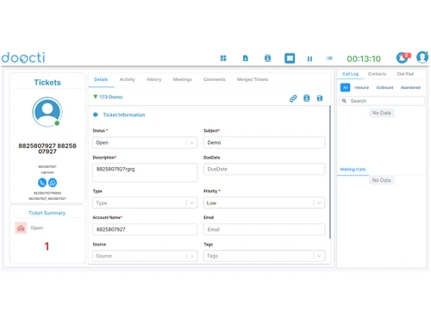Open the user profile avatar in header
Image resolution: width=431 pixels, height=323 pixels.
coord(422,57)
